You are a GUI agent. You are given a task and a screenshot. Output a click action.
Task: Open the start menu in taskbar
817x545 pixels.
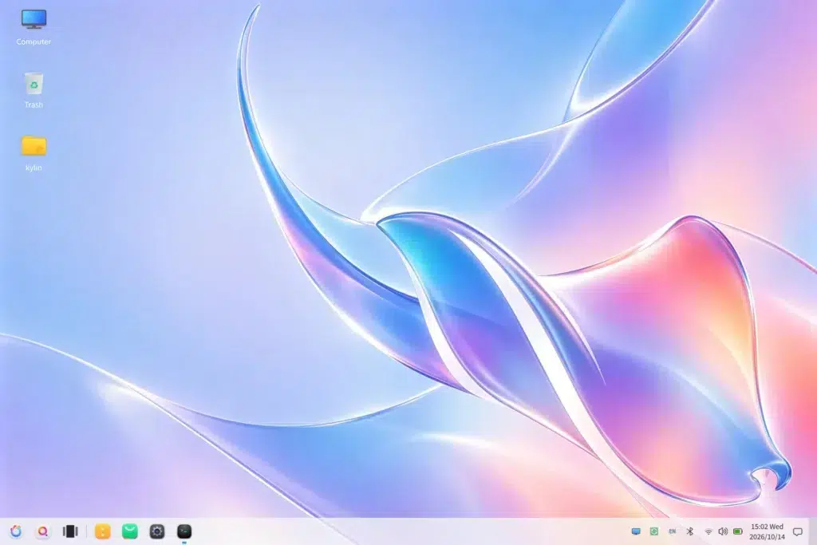click(16, 531)
